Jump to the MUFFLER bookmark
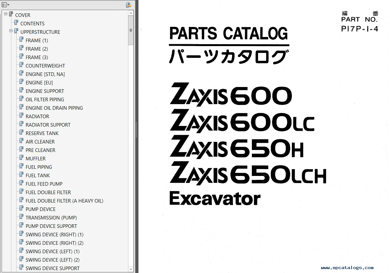This screenshot has height=273, width=390. point(35,159)
